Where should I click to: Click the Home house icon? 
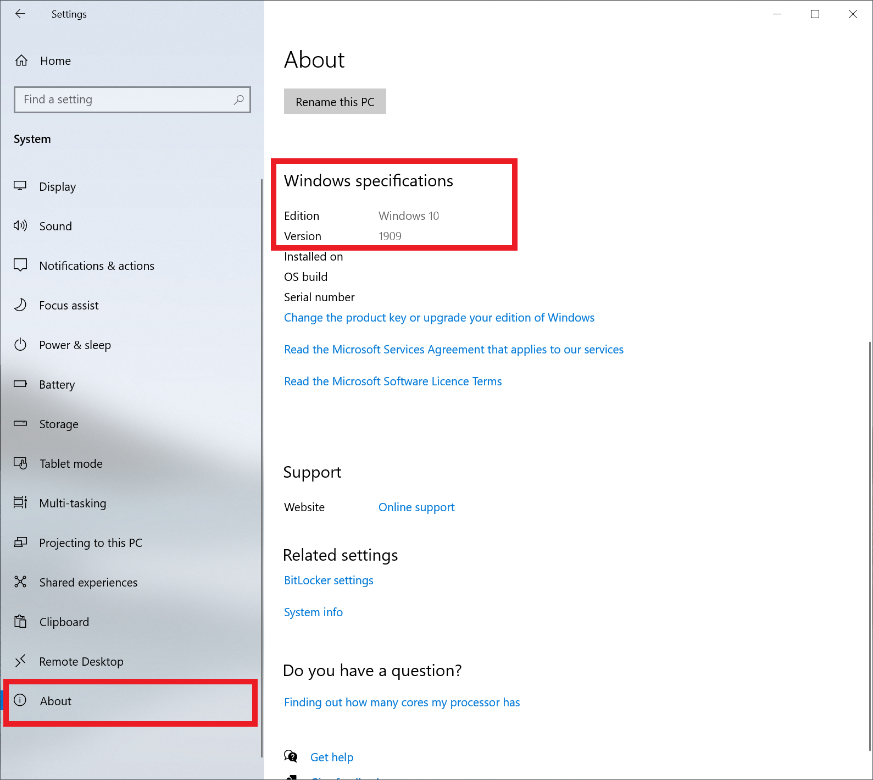point(21,60)
